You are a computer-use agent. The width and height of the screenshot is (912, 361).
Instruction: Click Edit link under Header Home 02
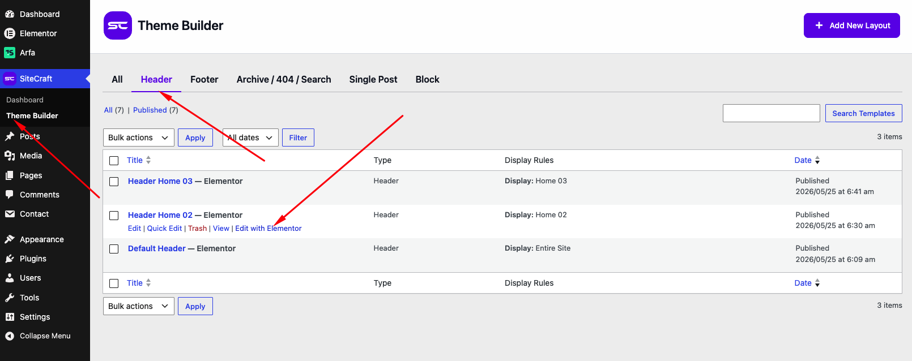click(x=134, y=229)
